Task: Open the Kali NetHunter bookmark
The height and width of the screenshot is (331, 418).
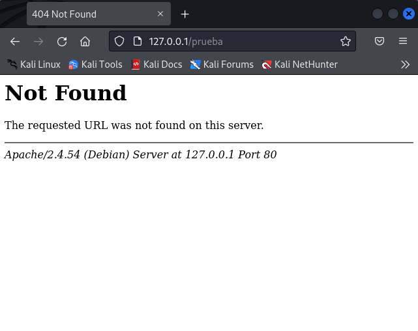Action: click(299, 65)
